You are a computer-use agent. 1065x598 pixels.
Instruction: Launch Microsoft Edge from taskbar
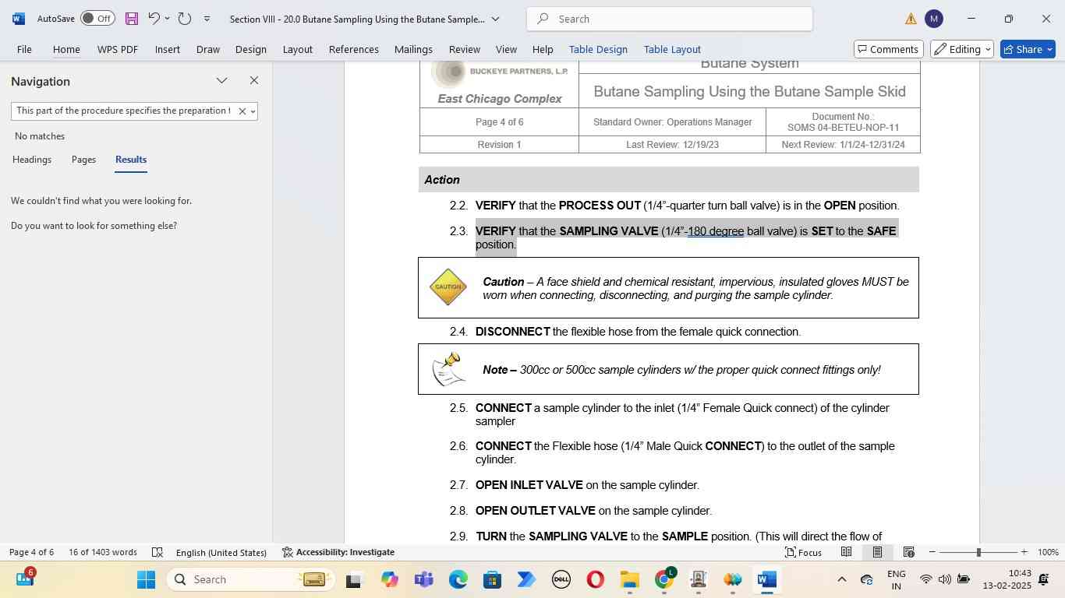[x=458, y=579]
